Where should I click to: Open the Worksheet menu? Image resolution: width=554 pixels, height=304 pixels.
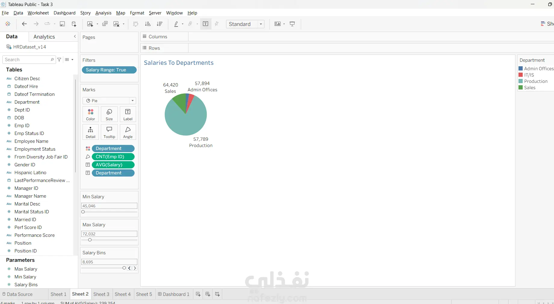pyautogui.click(x=38, y=13)
